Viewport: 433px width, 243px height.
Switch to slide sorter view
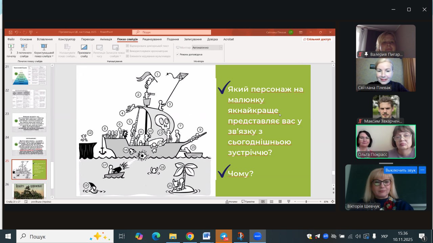(271, 201)
